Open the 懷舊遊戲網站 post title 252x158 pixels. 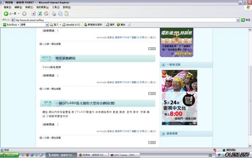pos(66,58)
